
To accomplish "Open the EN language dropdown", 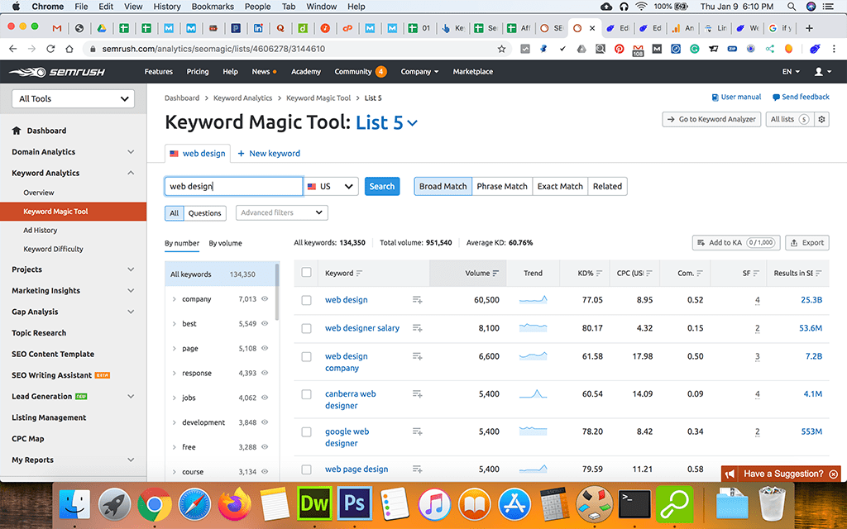I will (x=791, y=71).
